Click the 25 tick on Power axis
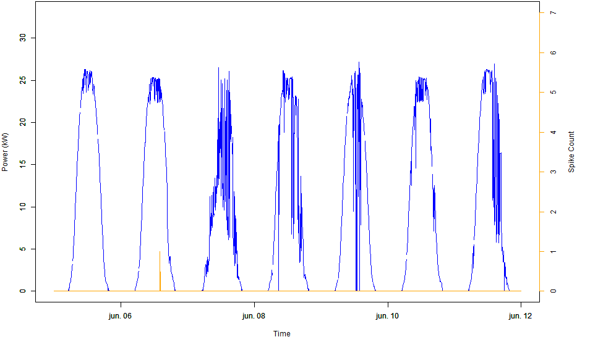 (24, 80)
